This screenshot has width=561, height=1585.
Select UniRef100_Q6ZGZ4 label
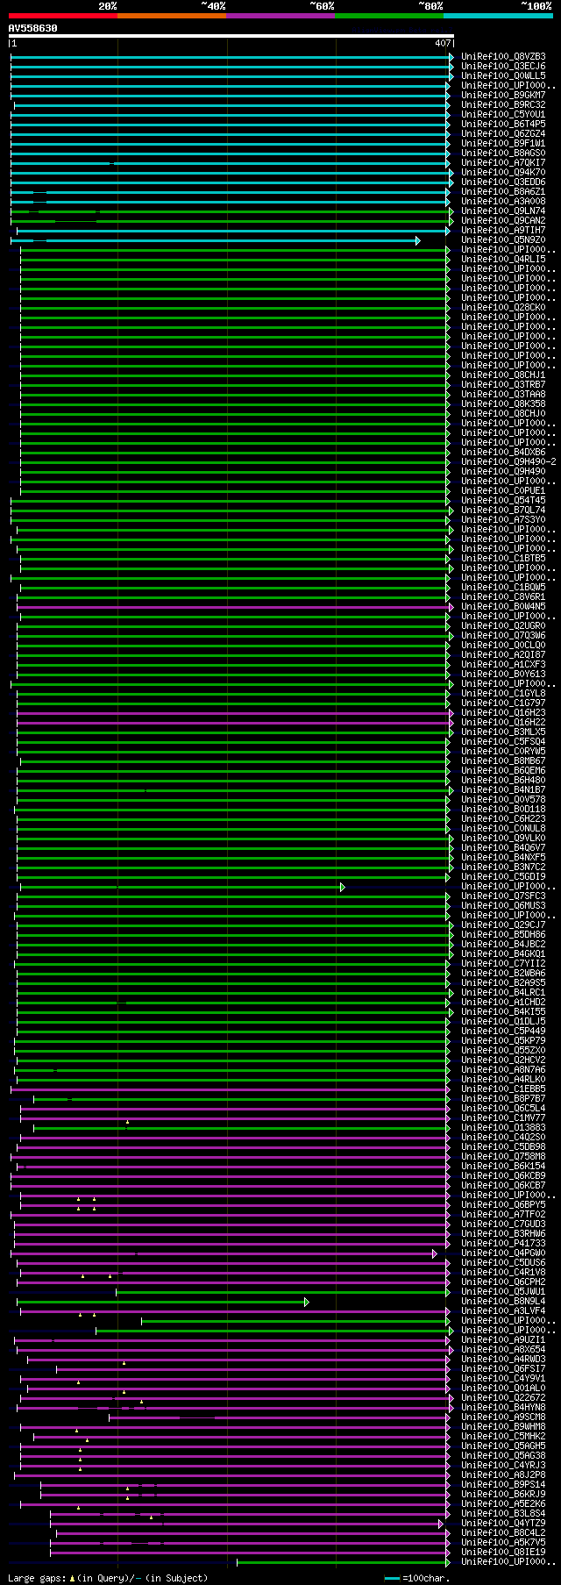tap(503, 134)
